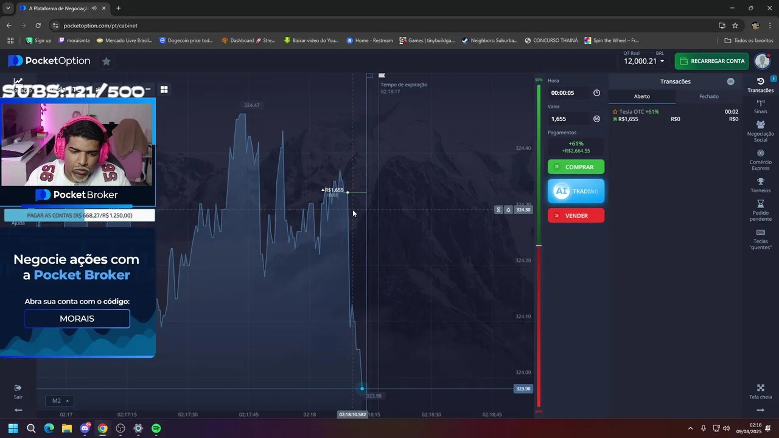Open the M2 timeframe dropdown
Viewport: 779px width, 438px height.
(x=60, y=401)
